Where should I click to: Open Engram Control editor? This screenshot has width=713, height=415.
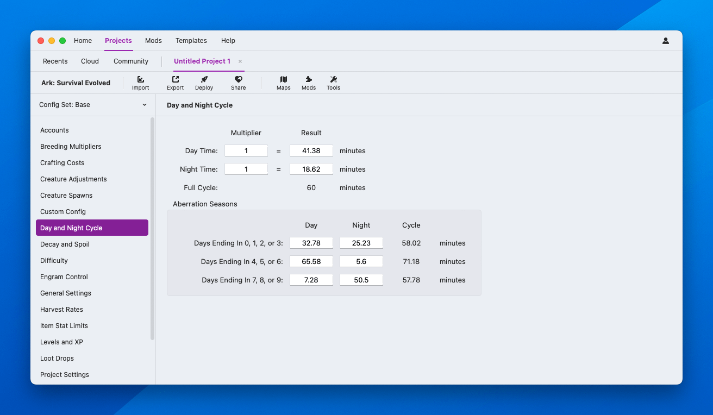pyautogui.click(x=92, y=277)
